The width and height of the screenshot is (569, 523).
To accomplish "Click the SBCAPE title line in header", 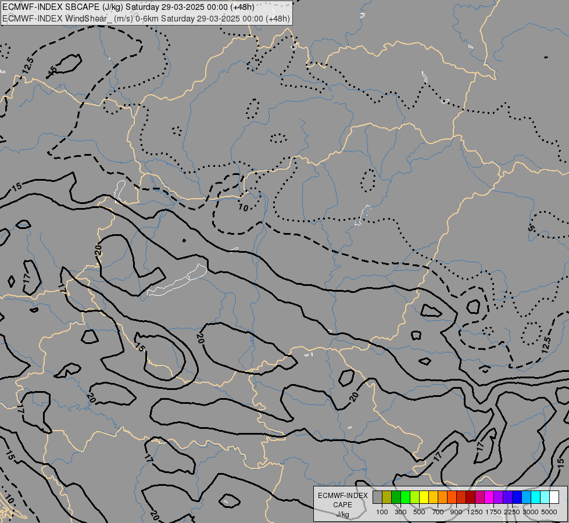I will point(128,7).
